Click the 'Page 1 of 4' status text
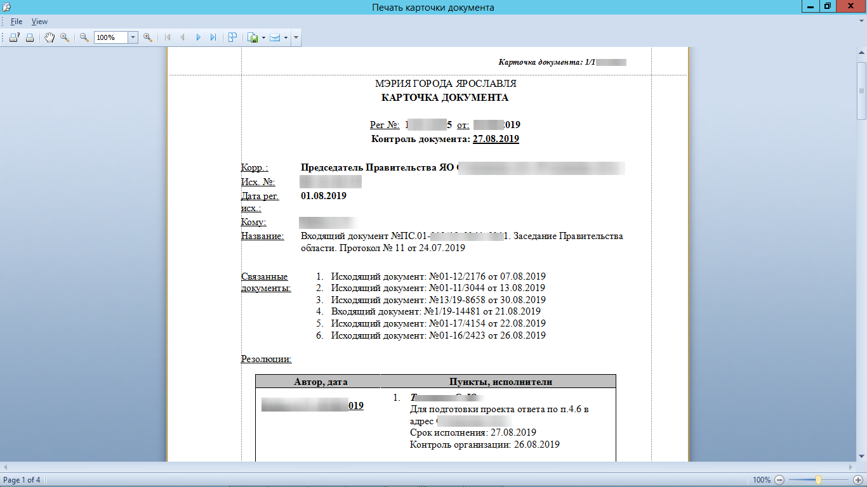 [22, 480]
